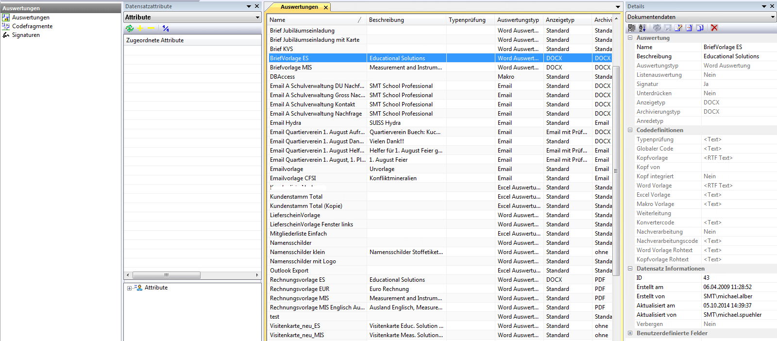
Task: Expand the Attribute tree node
Action: [129, 288]
